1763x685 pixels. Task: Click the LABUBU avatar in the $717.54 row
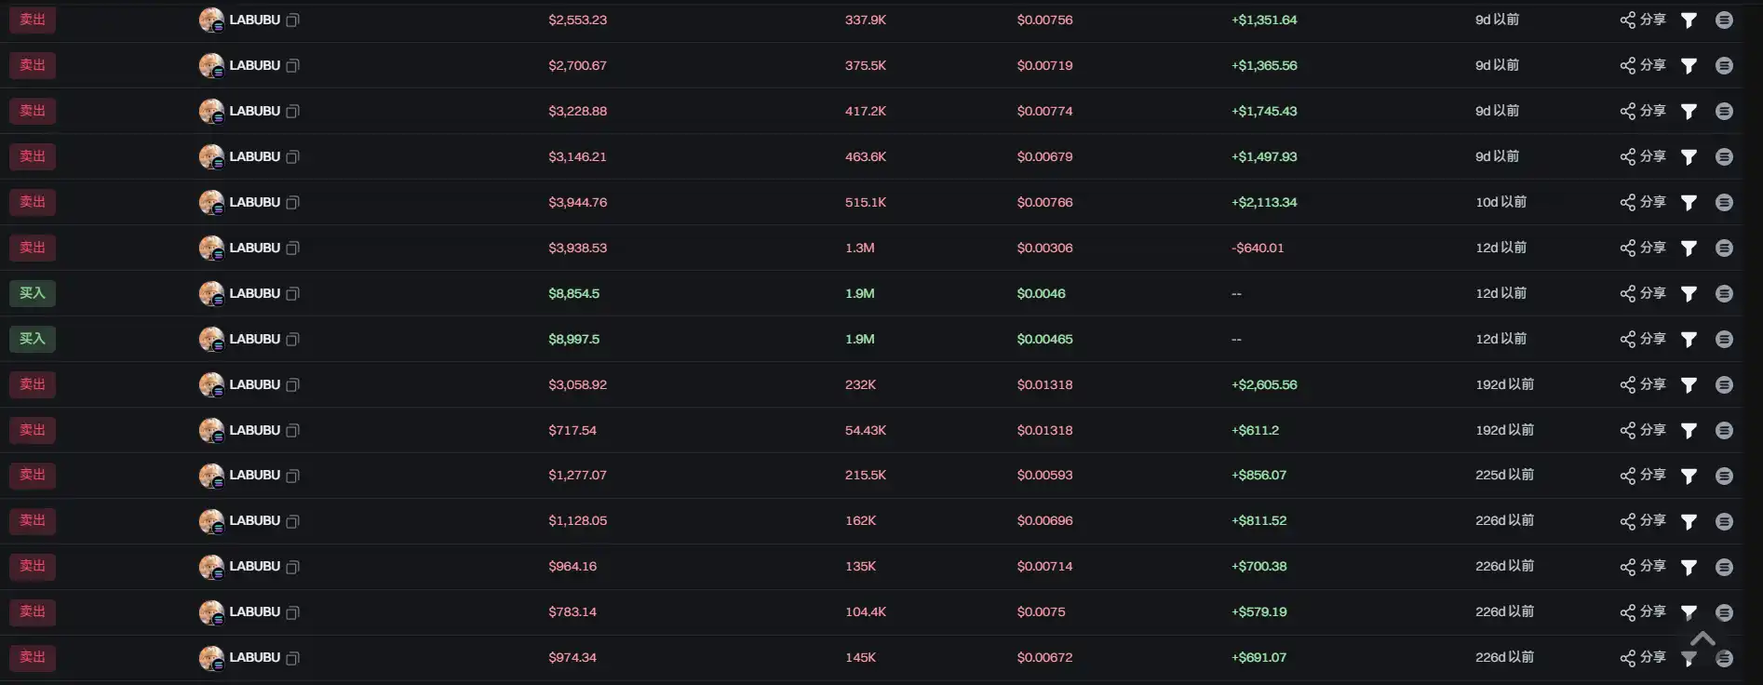click(211, 430)
